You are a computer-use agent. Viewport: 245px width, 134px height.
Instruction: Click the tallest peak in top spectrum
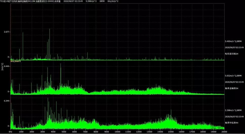pos(50,29)
